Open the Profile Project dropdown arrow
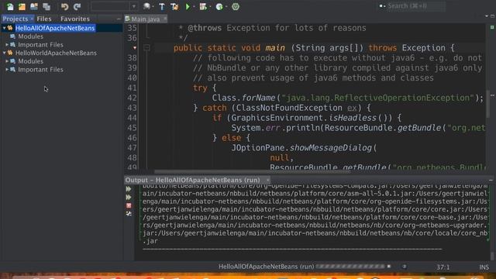The height and width of the screenshot is (279, 496). point(226,6)
